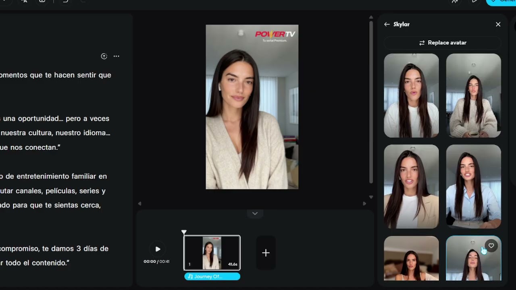Click script line 'o de entretenimiento familiar en'
The height and width of the screenshot is (290, 516).
coord(54,176)
